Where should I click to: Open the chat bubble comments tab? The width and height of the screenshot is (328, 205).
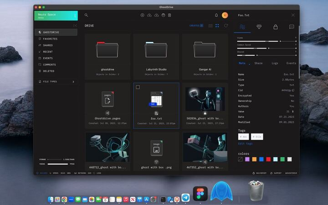point(292,27)
